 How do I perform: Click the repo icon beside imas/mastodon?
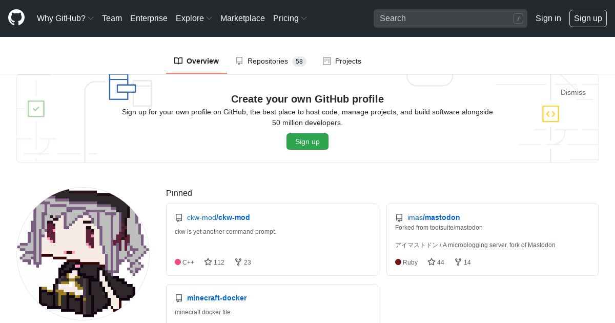coord(399,218)
